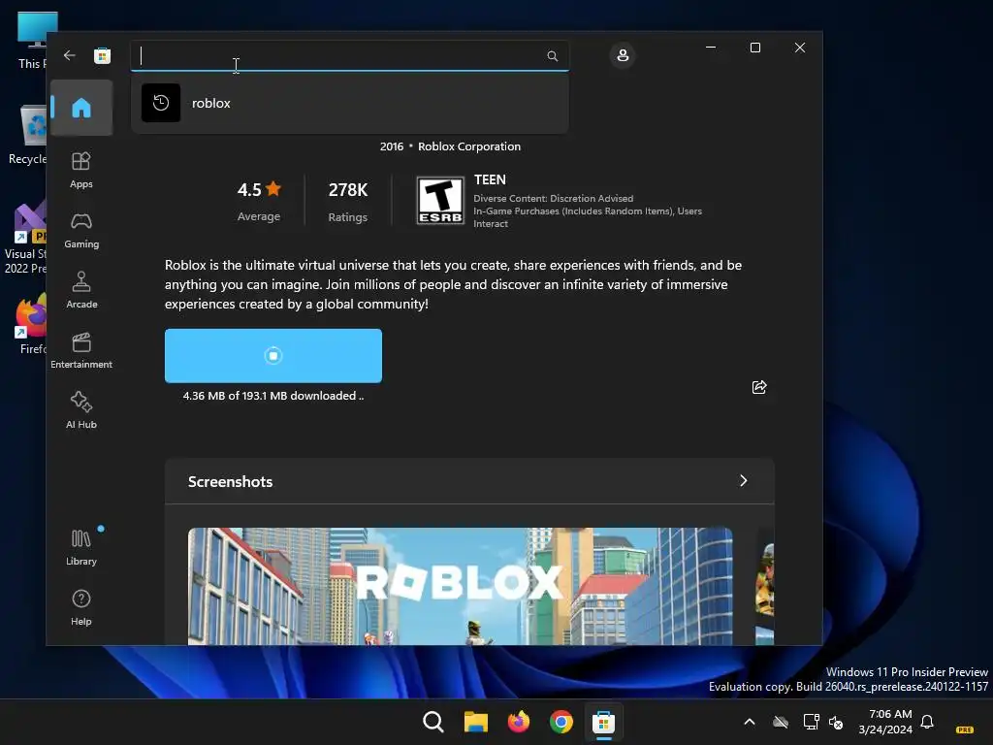Image resolution: width=993 pixels, height=745 pixels.
Task: Select the Home sidebar icon
Action: pos(81,108)
